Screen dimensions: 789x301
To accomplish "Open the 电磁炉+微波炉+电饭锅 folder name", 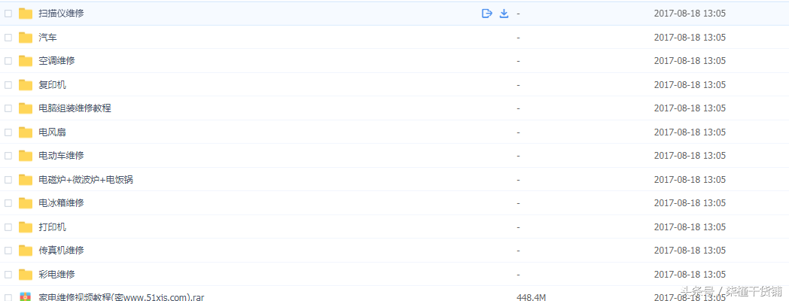I will click(86, 180).
